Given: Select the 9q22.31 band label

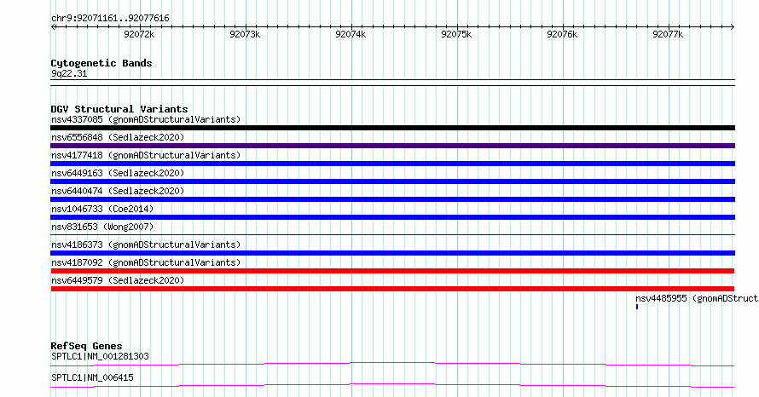Looking at the screenshot, I should click(x=69, y=73).
